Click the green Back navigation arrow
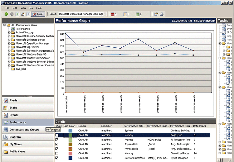Image resolution: width=234 pixels, height=162 pixels. (x=6, y=14)
